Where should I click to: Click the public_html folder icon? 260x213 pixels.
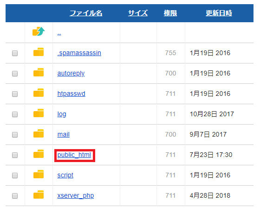pyautogui.click(x=39, y=154)
